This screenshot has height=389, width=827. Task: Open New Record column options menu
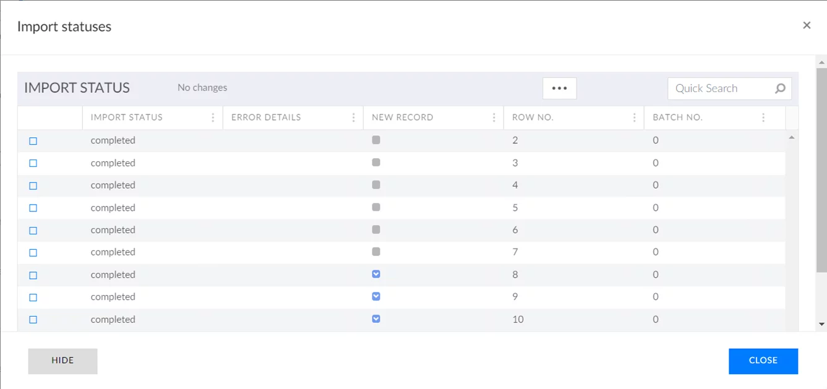(494, 118)
